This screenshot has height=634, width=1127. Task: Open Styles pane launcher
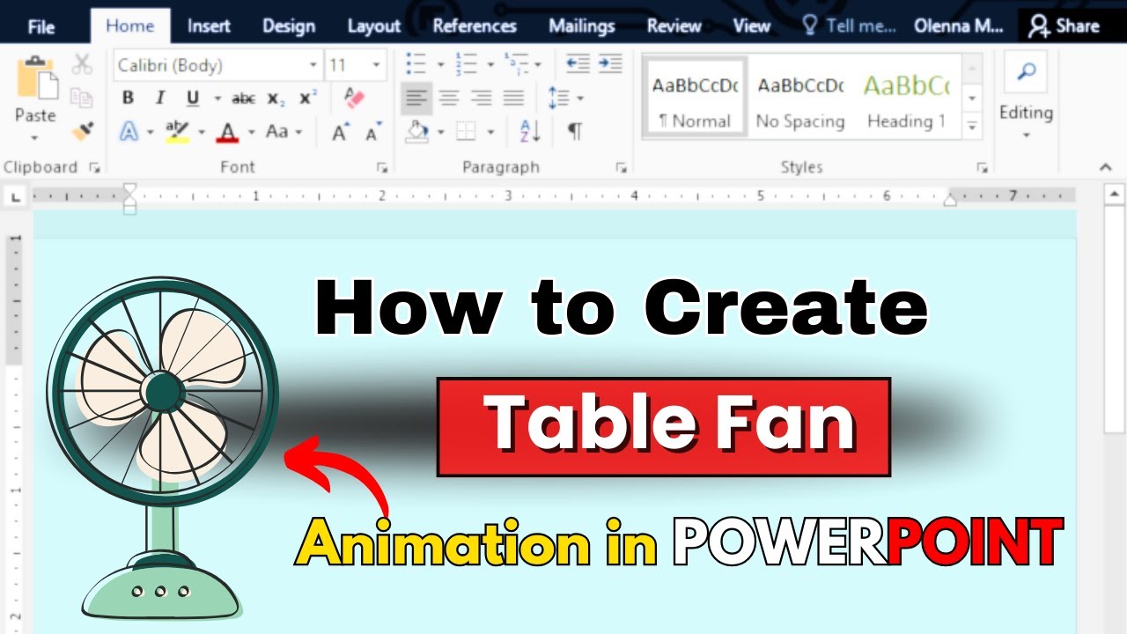pos(982,167)
